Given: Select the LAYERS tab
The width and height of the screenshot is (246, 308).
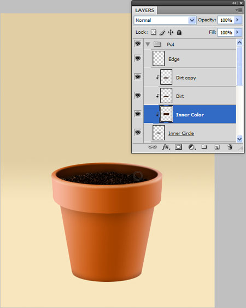Looking at the screenshot, I should tap(144, 10).
